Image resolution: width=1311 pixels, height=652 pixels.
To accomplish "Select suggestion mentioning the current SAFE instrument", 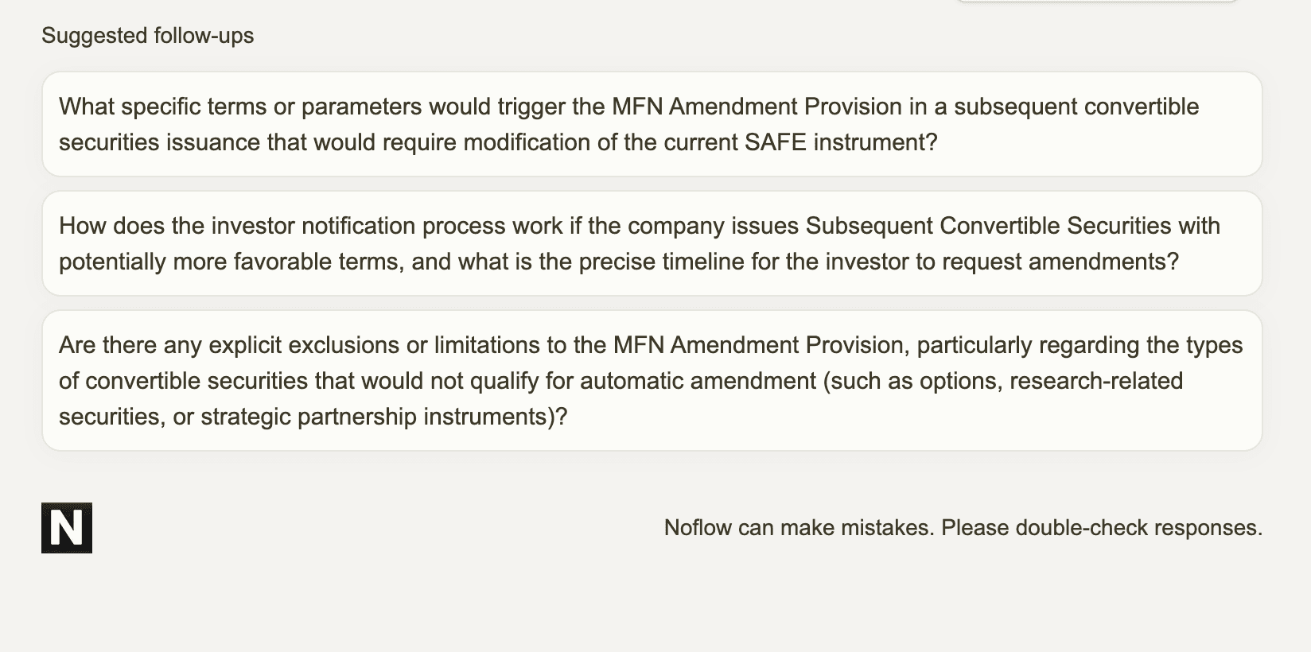I will 652,124.
